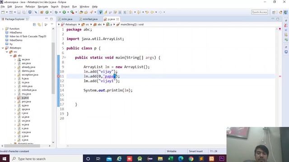
Task: Click the Save All toolbar icon
Action: tap(24, 12)
